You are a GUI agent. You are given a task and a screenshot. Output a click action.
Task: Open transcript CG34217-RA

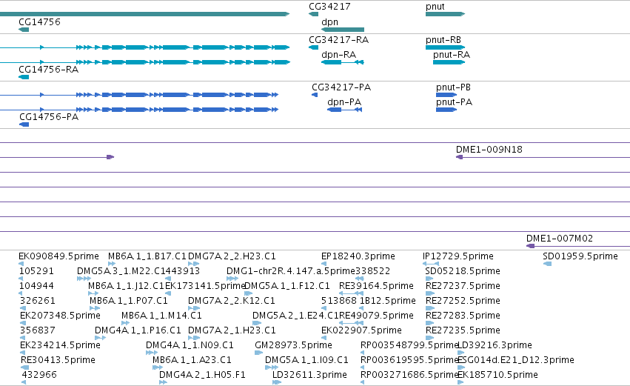(x=339, y=40)
